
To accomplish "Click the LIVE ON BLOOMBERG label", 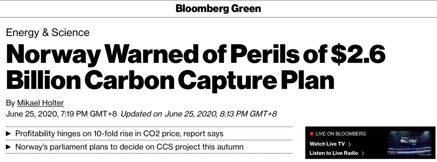I will pos(341,134).
